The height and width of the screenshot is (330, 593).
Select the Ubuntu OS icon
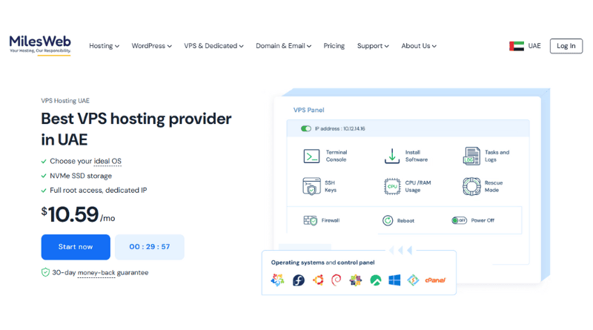pos(318,280)
